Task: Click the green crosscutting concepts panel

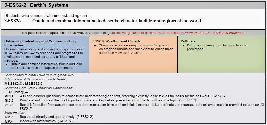Action: 222,54
